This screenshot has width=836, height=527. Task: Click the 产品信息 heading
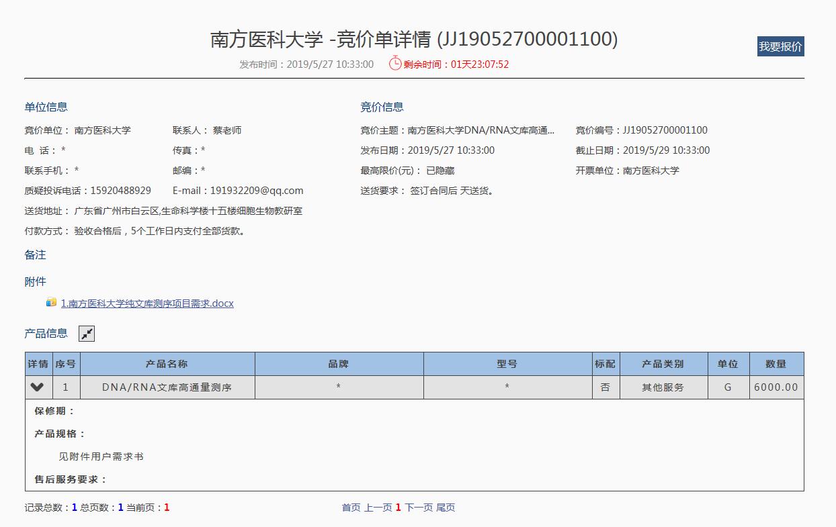tap(46, 333)
